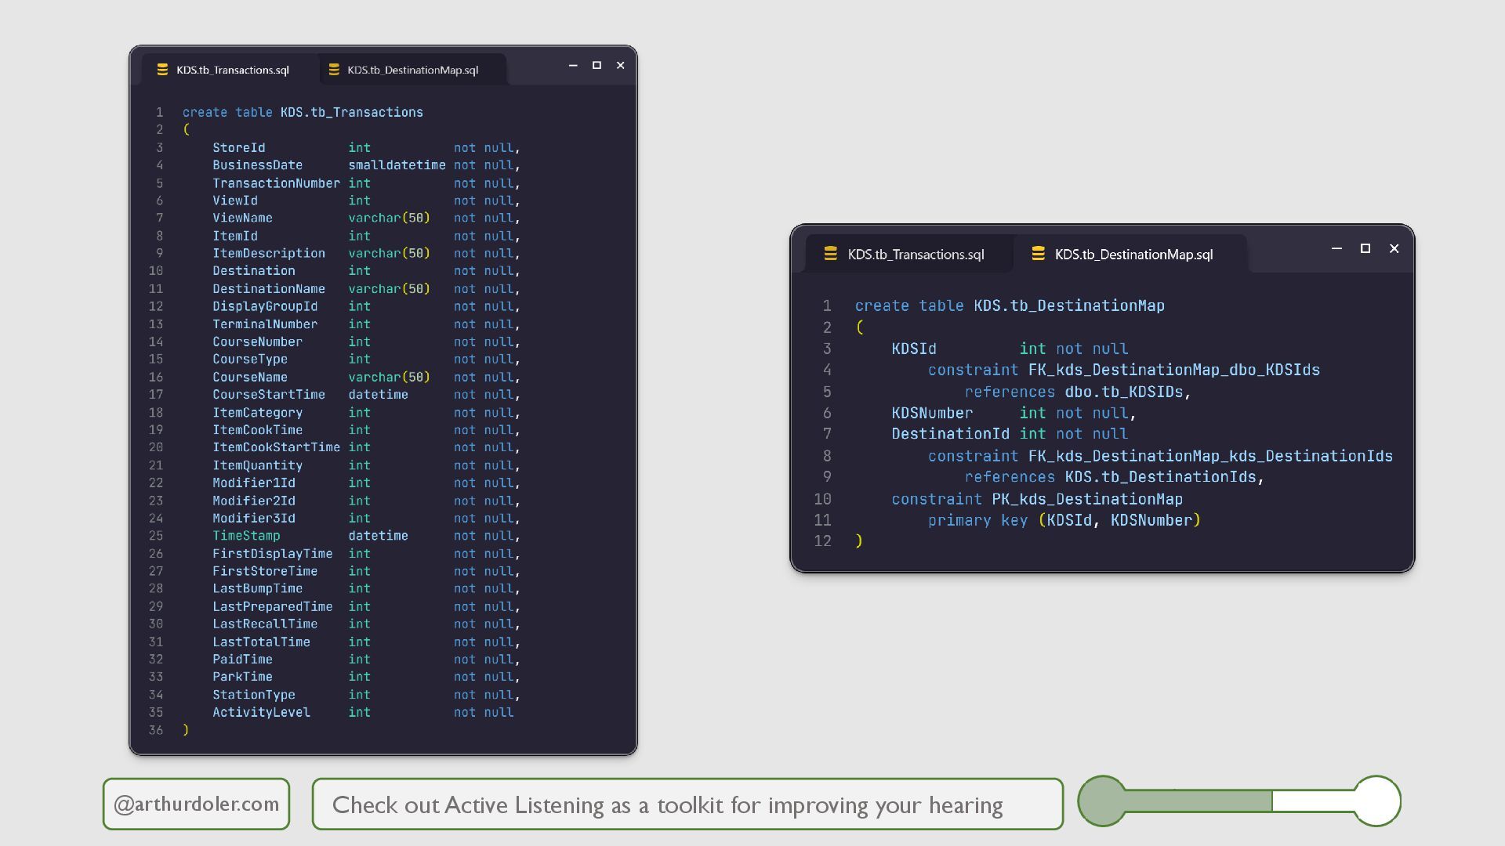Click line 25 TimeStamp column in Transactions code
This screenshot has height=846, width=1505.
246,536
